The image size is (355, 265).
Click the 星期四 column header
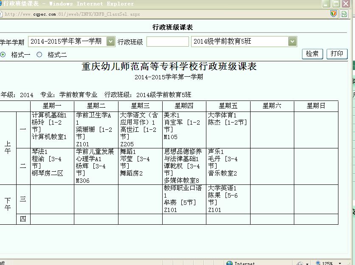[x=184, y=106]
